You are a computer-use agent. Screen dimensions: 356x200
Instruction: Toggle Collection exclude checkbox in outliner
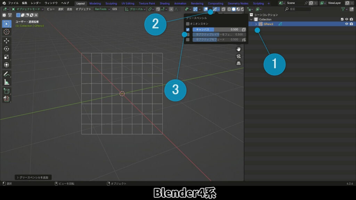342,19
